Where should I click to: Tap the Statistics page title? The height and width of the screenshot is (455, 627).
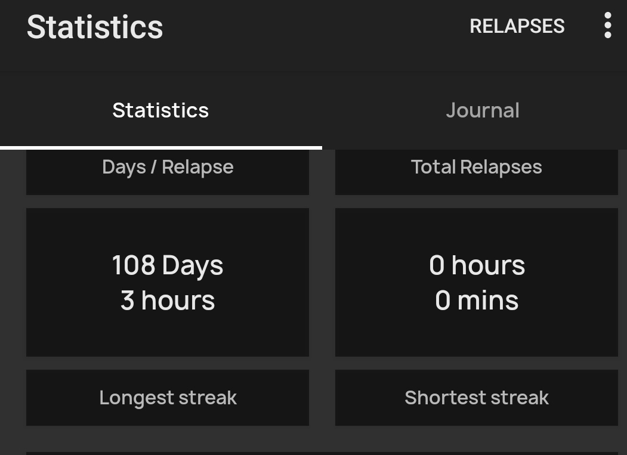coord(95,27)
